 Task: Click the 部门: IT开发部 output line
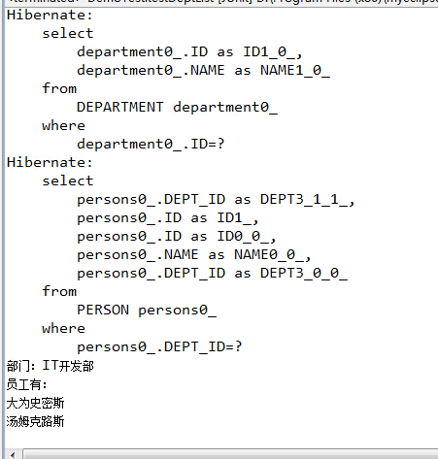coord(51,366)
